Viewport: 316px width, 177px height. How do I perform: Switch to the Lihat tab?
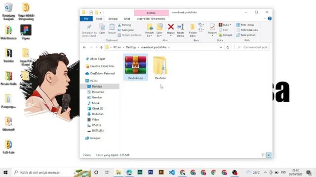(127, 19)
